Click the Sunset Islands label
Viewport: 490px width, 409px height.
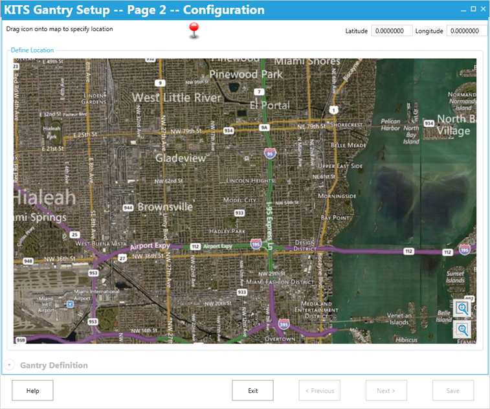(455, 277)
